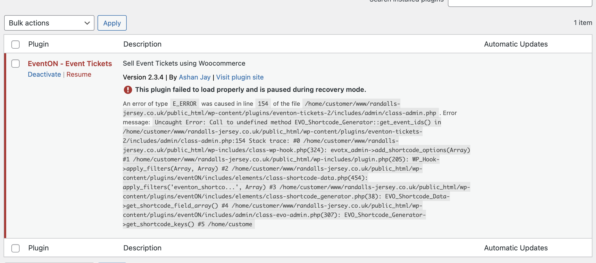Screen dimensions: 596x263
Task: Click the Plugin column header at top
Action: point(38,44)
